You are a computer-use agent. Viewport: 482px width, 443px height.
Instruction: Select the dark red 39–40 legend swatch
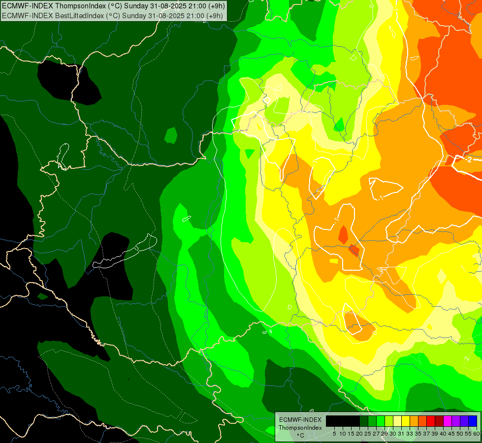tap(439, 421)
